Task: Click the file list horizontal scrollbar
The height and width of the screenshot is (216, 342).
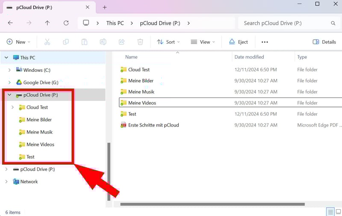Action: [x=212, y=204]
